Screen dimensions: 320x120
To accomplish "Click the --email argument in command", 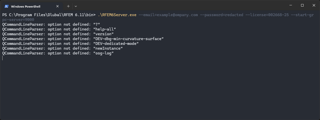I will pos(168,15).
